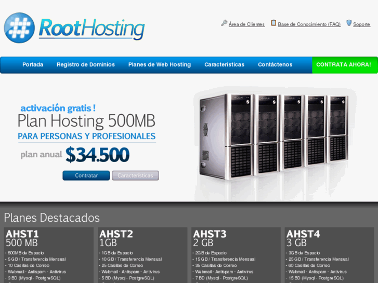The image size is (378, 283).
Task: Click the server towers banner image
Action: (275, 143)
